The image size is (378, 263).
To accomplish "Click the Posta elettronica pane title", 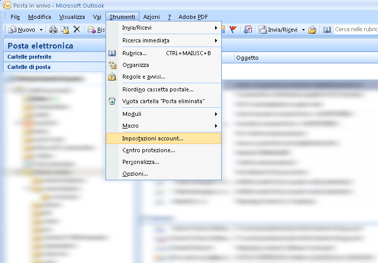I will 40,45.
